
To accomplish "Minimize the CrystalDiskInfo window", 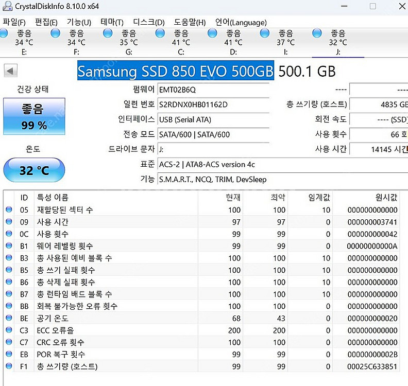I will 344,6.
